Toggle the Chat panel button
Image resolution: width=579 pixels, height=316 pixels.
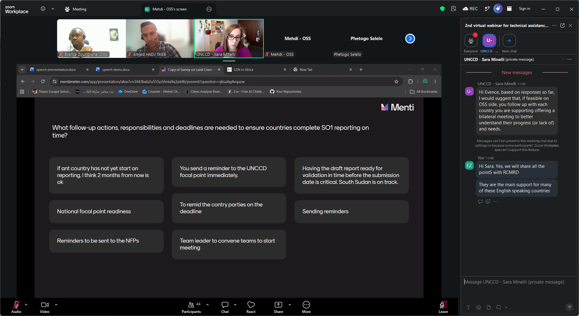(x=225, y=307)
